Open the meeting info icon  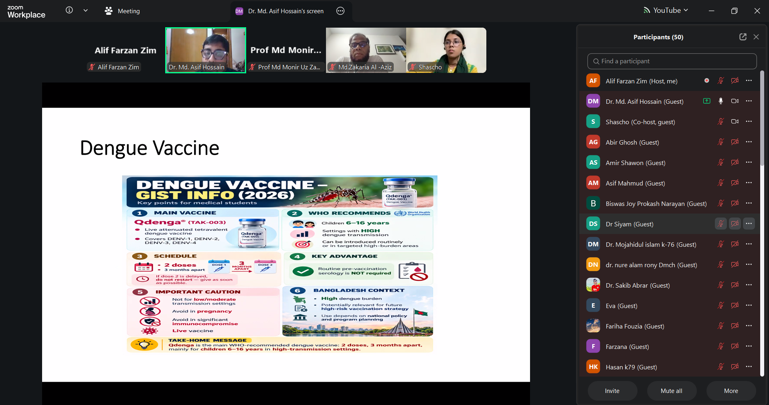[69, 10]
